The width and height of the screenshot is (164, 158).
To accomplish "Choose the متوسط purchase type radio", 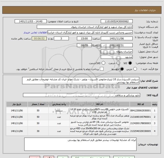I will (122, 69).
